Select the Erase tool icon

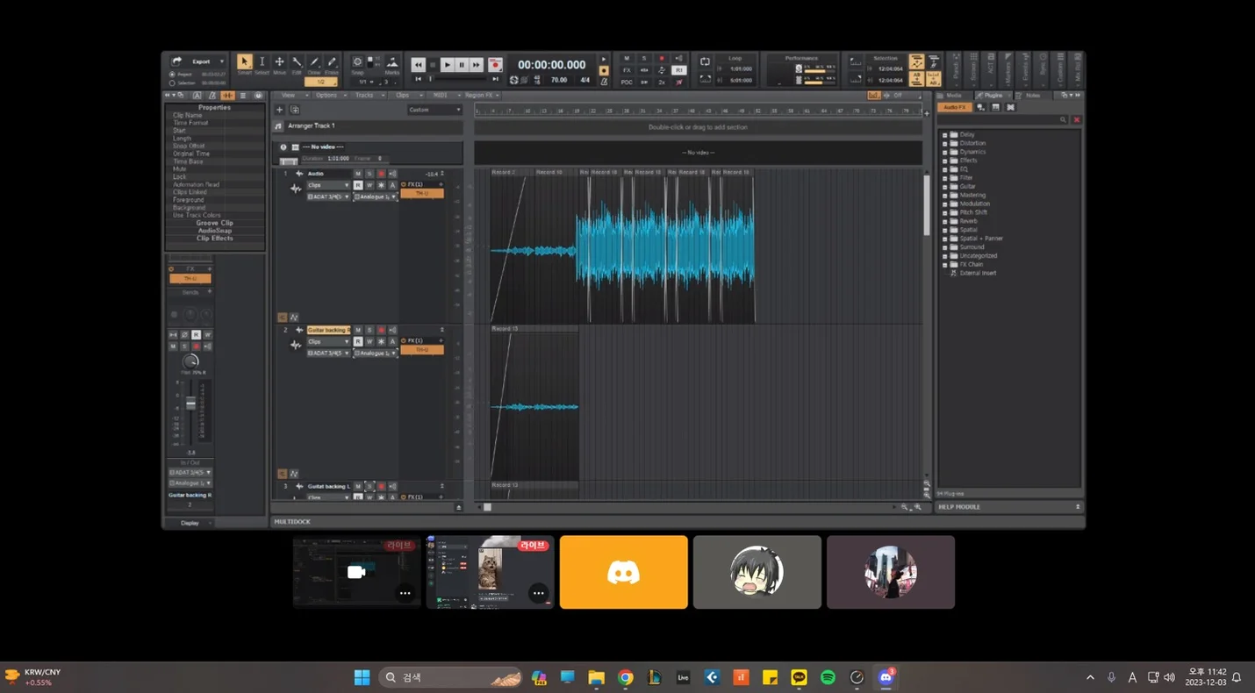coord(332,62)
